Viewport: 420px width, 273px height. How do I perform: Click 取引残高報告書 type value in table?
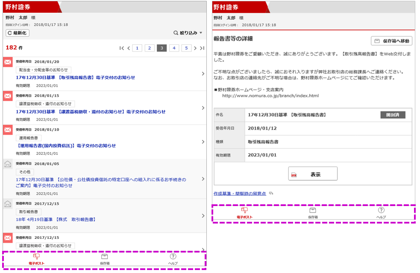[x=263, y=142]
